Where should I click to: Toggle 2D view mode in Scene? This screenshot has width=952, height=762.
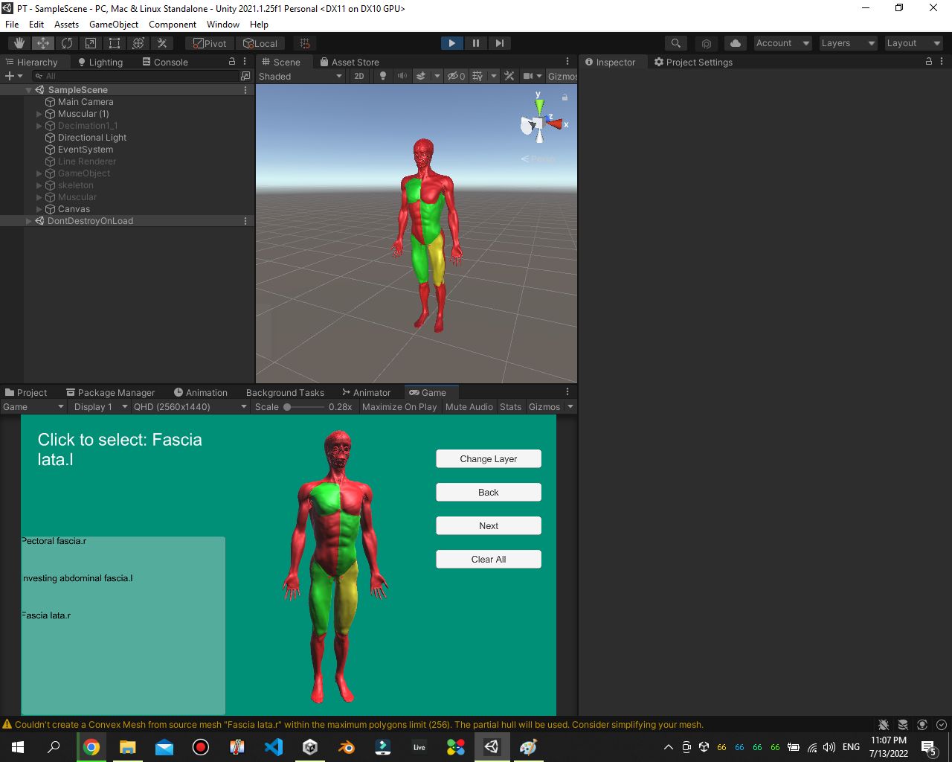[x=359, y=76]
